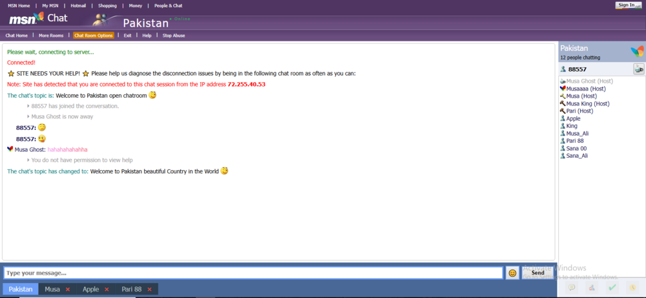Screen dimensions: 646x298
Task: Click the brown gavel icon beside Musa King
Action: tap(563, 103)
